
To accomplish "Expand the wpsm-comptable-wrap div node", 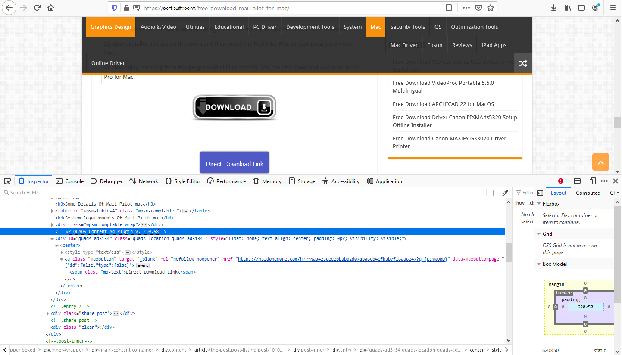I will click(x=53, y=225).
